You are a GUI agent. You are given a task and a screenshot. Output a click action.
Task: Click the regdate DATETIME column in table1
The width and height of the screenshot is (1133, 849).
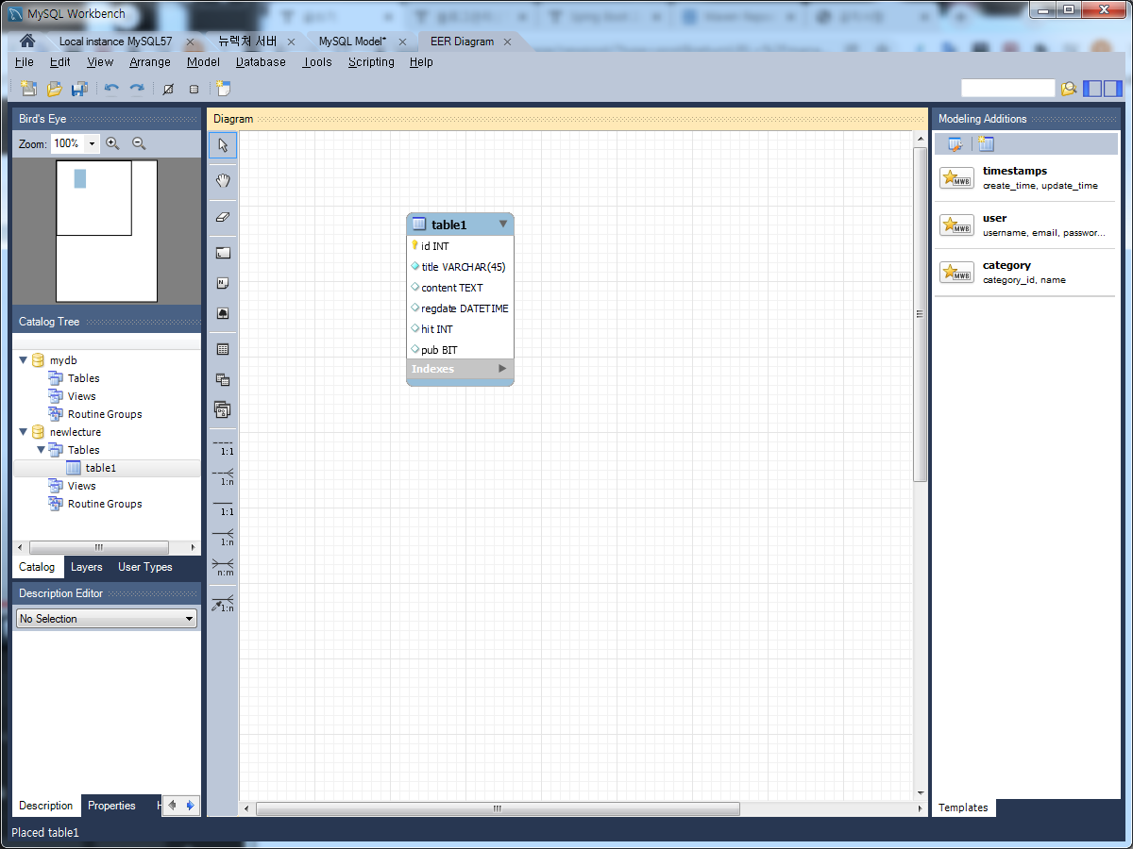(460, 308)
